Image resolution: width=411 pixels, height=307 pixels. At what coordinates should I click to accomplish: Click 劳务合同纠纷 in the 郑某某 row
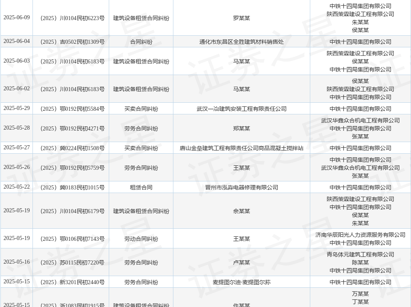141,128
